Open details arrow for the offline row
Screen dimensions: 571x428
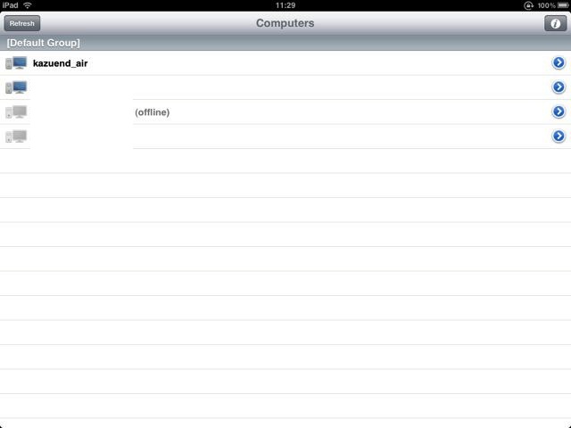pyautogui.click(x=559, y=111)
